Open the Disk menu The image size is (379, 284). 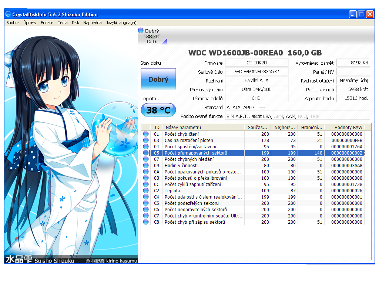point(76,23)
